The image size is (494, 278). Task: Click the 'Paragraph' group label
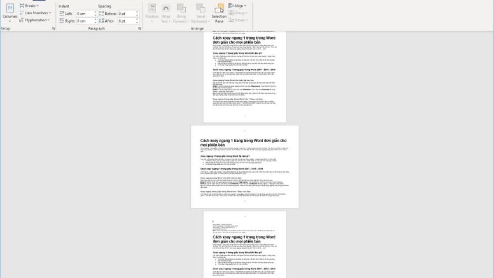point(97,28)
